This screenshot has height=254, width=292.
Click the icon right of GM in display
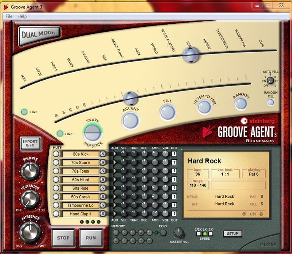click(261, 214)
